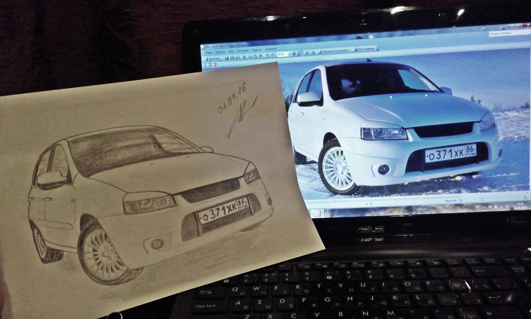Open the zoom percentage dropdown
Image resolution: width=531 pixels, height=319 pixels.
(291, 54)
